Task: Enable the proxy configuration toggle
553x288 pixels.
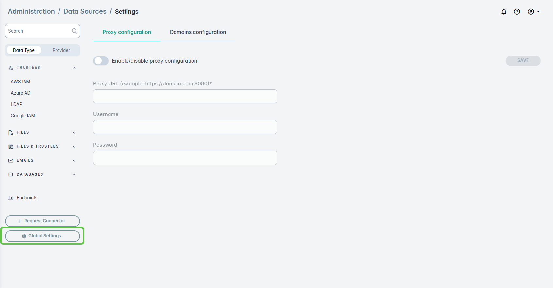Action: coord(101,61)
